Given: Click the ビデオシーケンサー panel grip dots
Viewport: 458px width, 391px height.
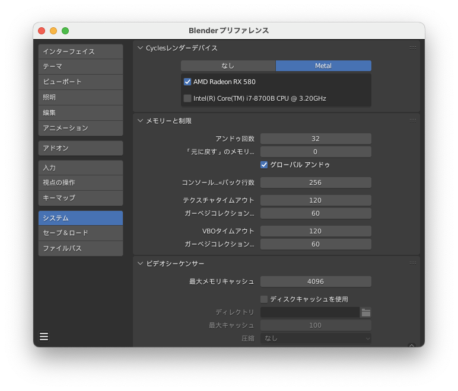Looking at the screenshot, I should (413, 263).
